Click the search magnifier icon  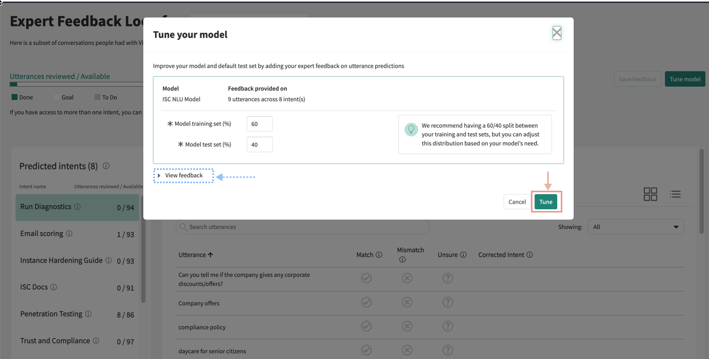(x=183, y=227)
